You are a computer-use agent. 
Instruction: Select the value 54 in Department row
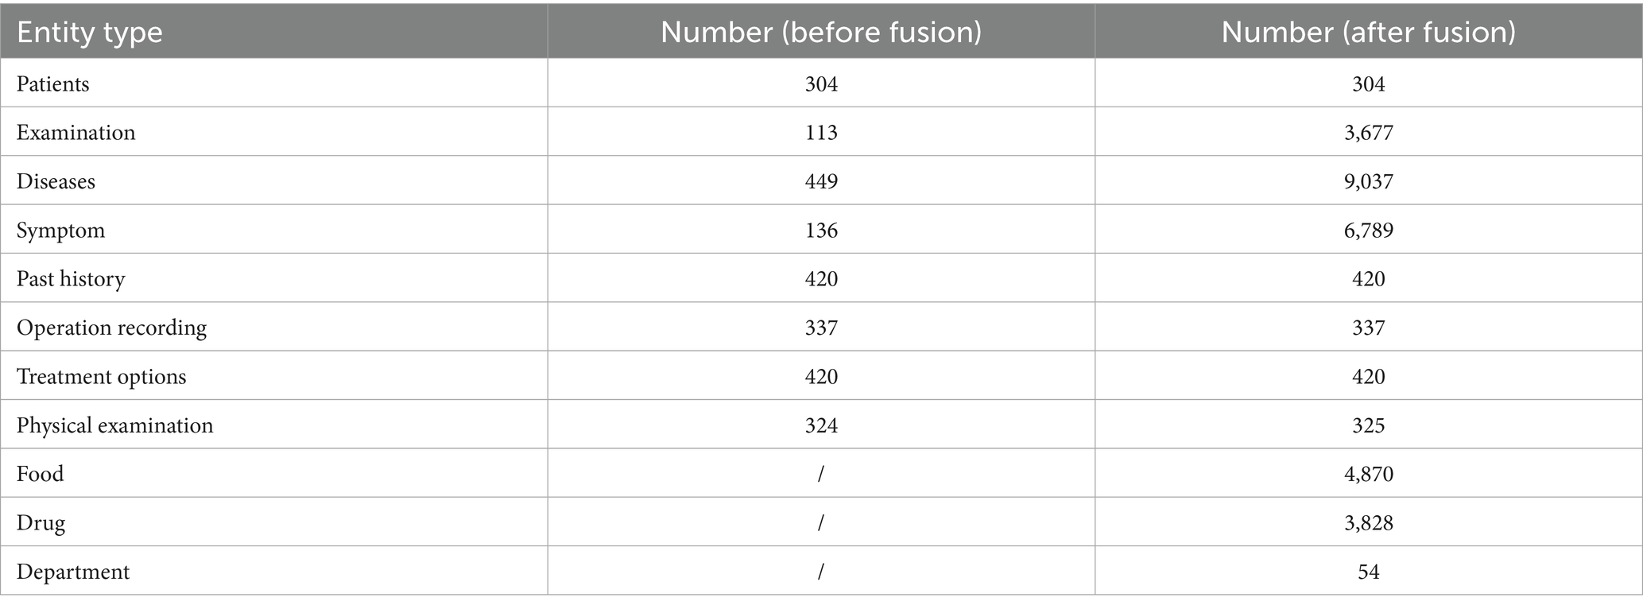(x=1368, y=572)
